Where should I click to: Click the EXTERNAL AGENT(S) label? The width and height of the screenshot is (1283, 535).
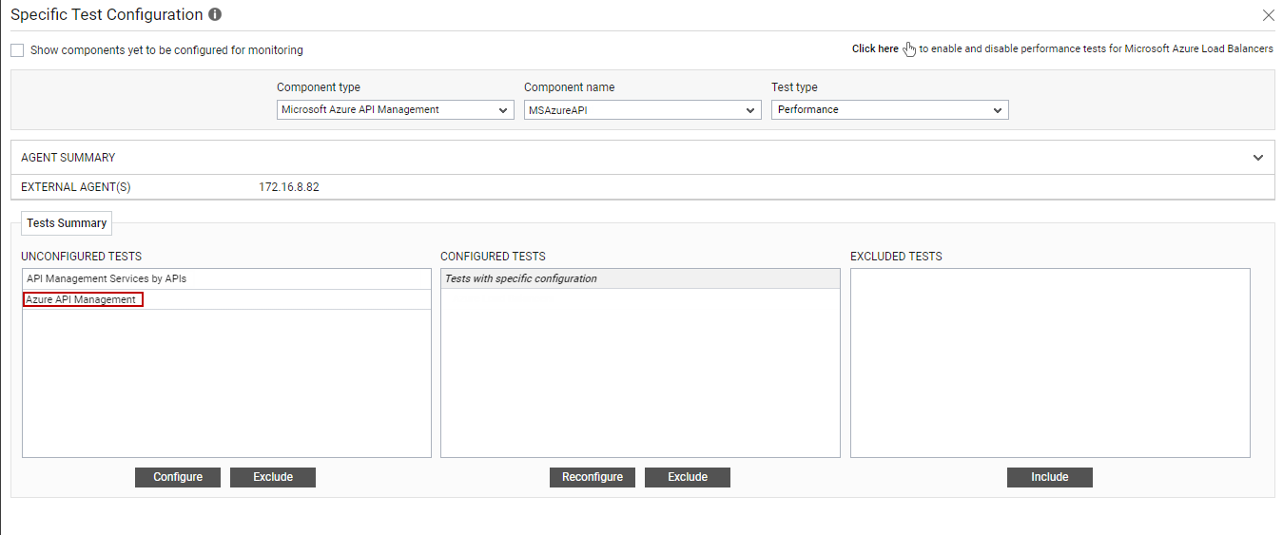(76, 187)
